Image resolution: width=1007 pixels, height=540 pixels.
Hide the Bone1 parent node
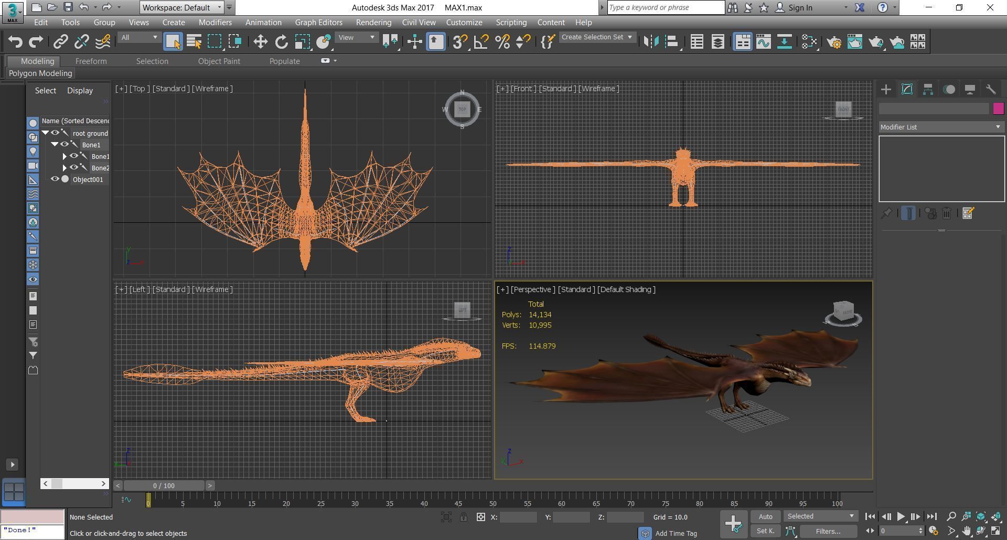(x=64, y=145)
